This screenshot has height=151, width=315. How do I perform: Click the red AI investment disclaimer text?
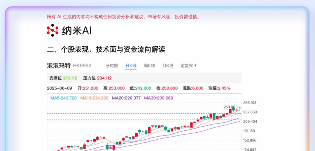tap(124, 17)
